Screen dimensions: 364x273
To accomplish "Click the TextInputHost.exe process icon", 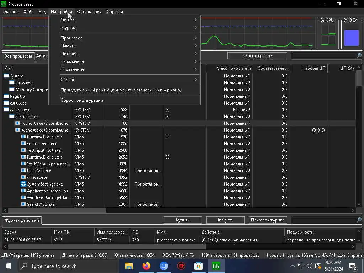I will (x=23, y=150).
